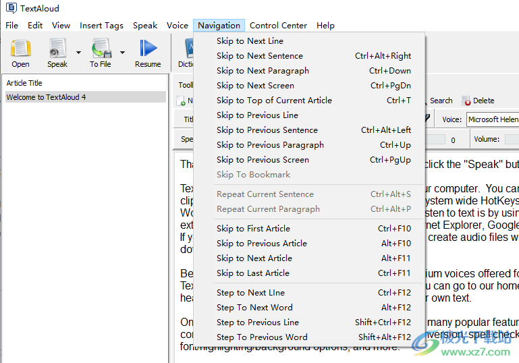The width and height of the screenshot is (519, 363).
Task: Click the New article icon beside the menu
Action: click(181, 101)
